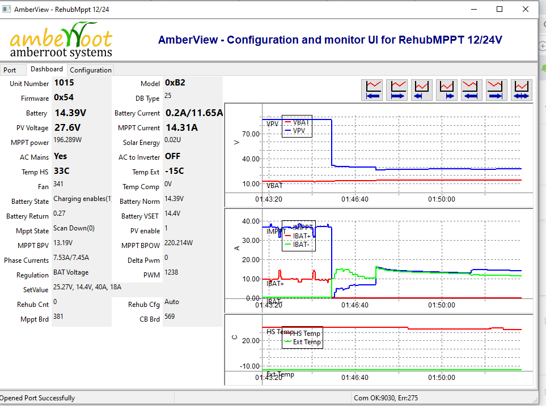The height and width of the screenshot is (406, 546).
Task: Click the double-headed arrow chart button
Action: (x=522, y=90)
